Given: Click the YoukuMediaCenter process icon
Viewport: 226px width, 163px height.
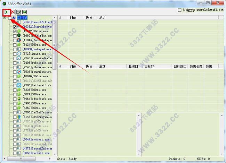Looking at the screenshot, I should click(x=19, y=58).
